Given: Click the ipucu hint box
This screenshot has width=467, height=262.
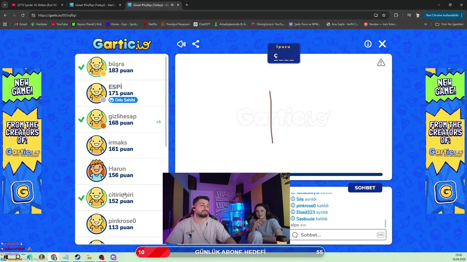Looking at the screenshot, I should (283, 53).
